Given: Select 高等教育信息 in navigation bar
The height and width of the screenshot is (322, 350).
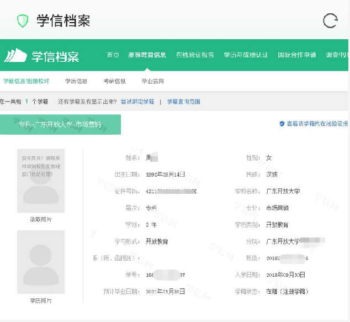Looking at the screenshot, I should (x=147, y=55).
